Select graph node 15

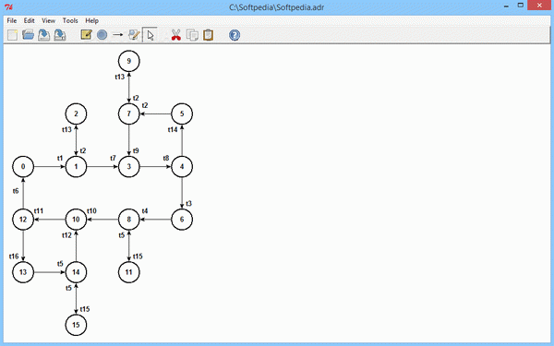click(x=76, y=325)
